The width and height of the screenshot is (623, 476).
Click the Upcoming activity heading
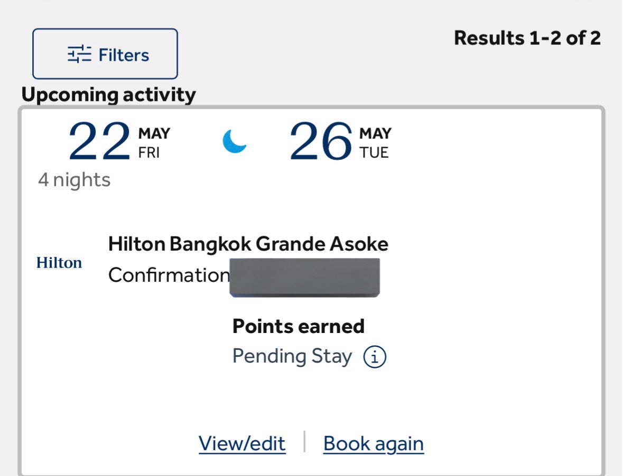(x=108, y=95)
